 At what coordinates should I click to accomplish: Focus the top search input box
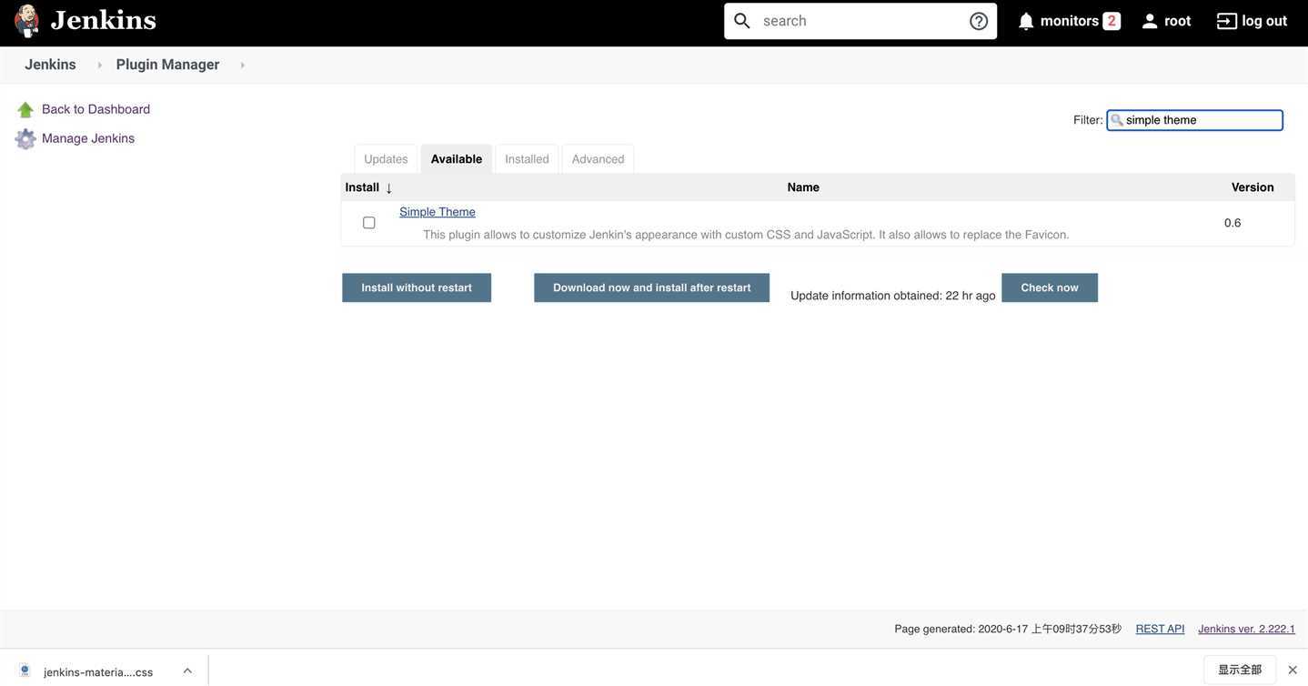point(860,21)
